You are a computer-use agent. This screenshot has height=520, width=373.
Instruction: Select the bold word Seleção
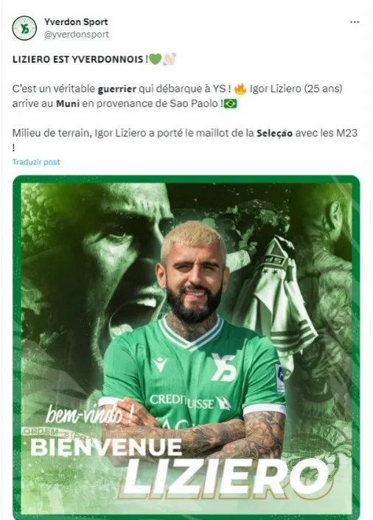pyautogui.click(x=274, y=133)
